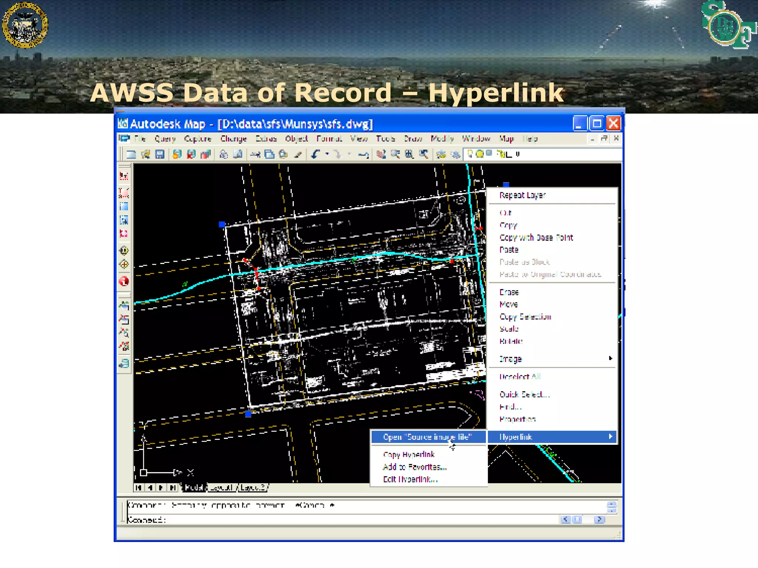Open the Undo history dropdown arrow

tap(327, 154)
